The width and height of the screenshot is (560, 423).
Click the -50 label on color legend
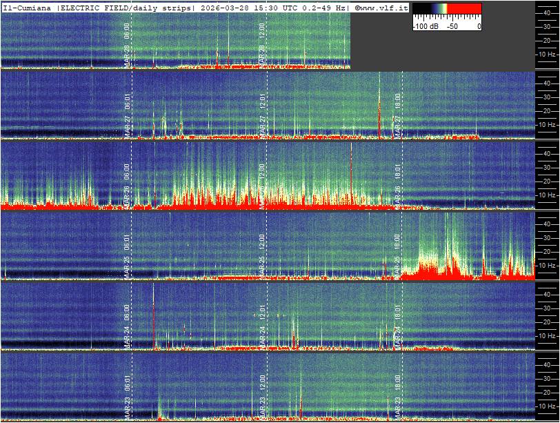tap(452, 26)
